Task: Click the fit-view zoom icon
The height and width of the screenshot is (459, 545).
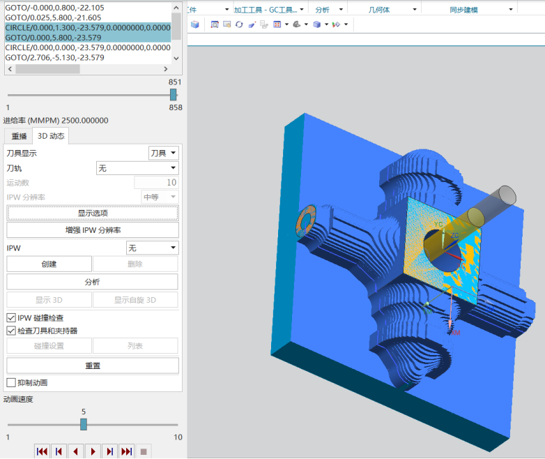Action: click(215, 24)
